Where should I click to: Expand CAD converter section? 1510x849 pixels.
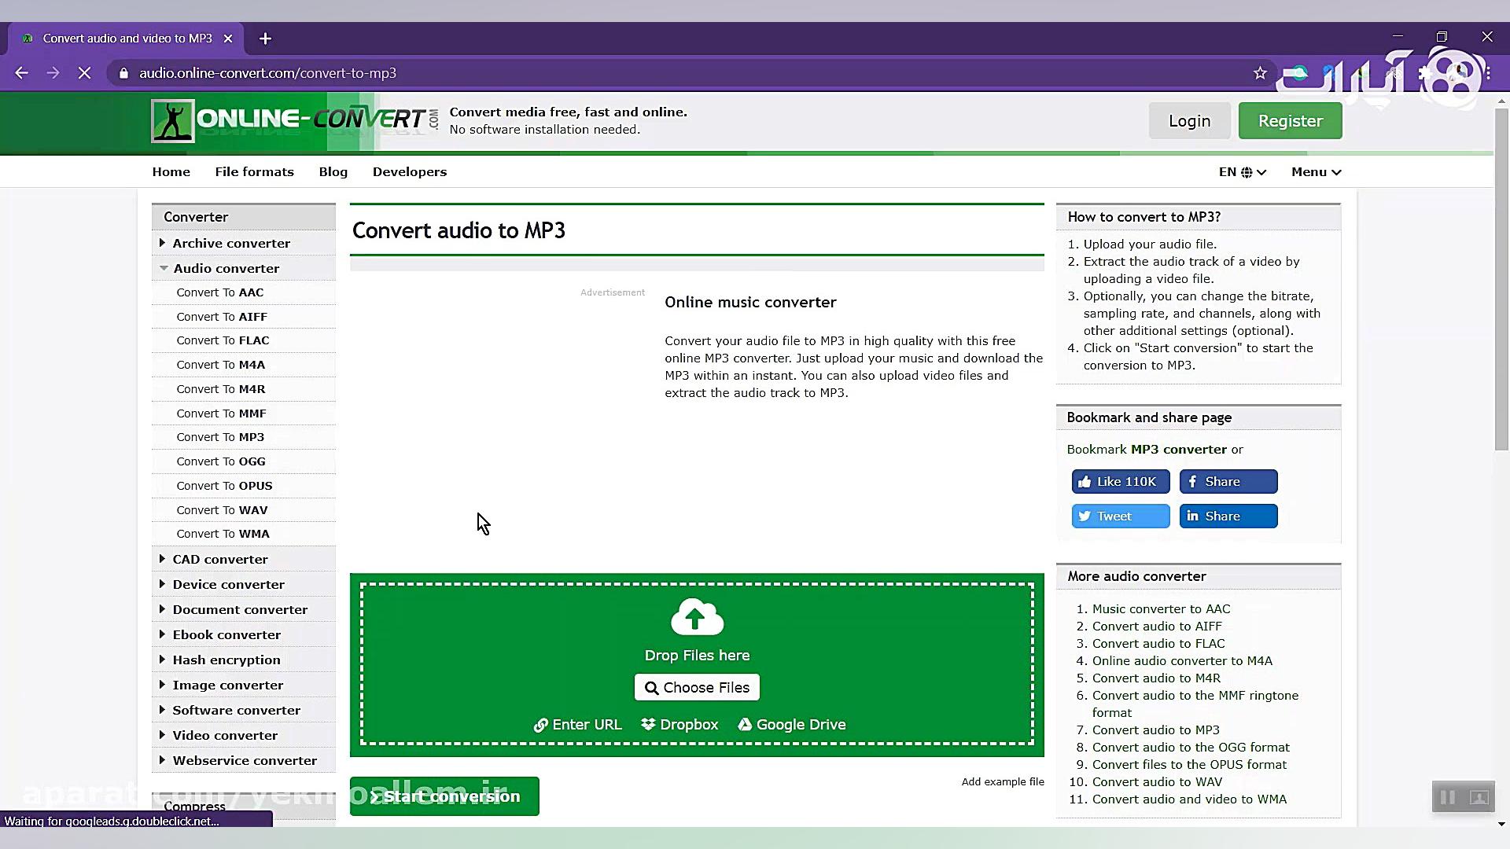coord(244,560)
